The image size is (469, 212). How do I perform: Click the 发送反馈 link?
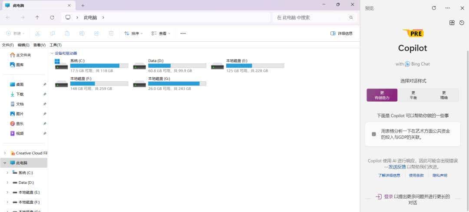point(397,167)
